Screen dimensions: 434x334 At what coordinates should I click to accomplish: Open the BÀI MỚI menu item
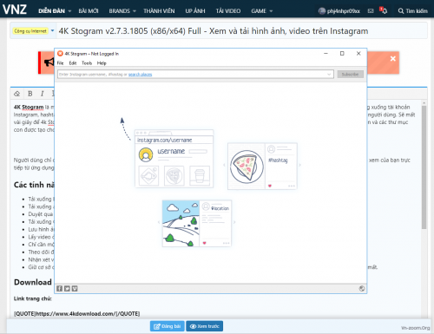tap(89, 11)
